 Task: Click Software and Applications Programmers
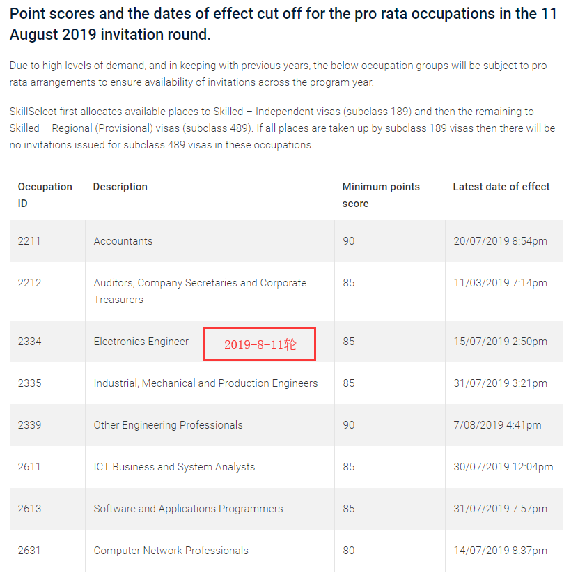(188, 509)
